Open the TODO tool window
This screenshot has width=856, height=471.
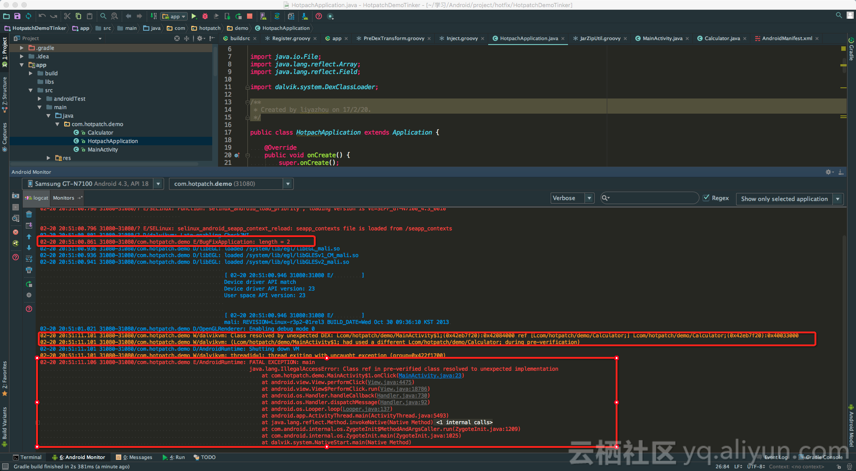(205, 457)
